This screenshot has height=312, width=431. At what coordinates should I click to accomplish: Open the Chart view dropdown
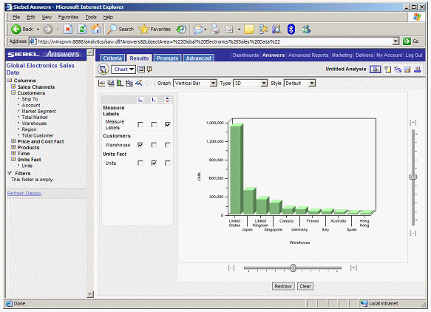(123, 69)
